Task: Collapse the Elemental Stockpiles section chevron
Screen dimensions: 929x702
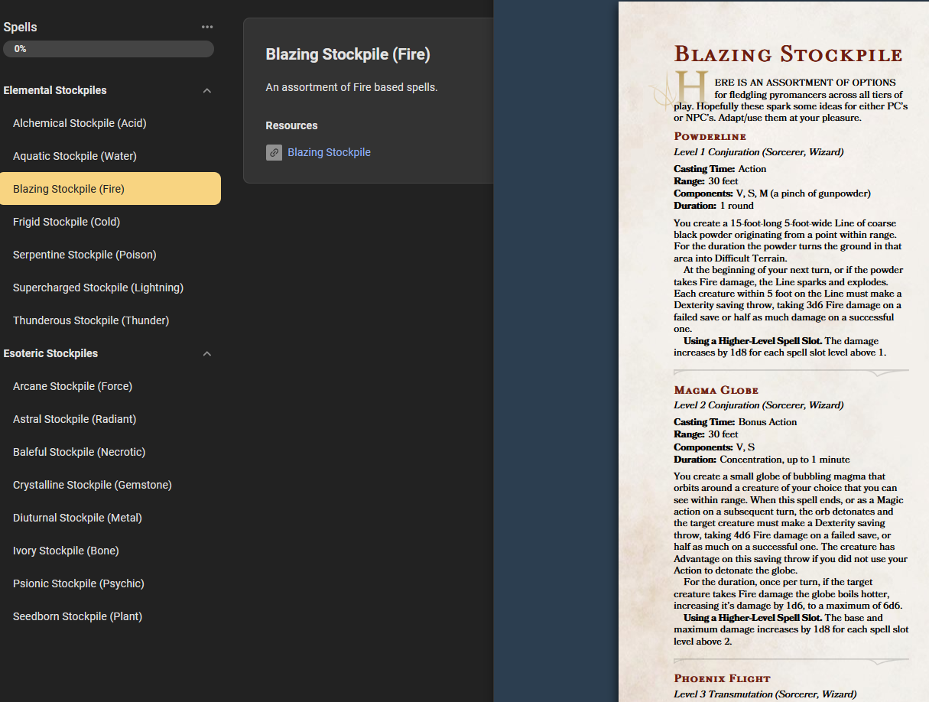Action: [x=206, y=91]
